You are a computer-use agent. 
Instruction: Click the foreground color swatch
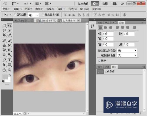(5, 77)
